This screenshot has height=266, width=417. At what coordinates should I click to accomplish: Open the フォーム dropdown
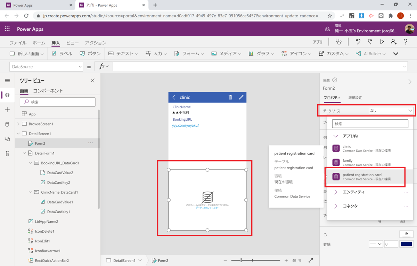tap(189, 54)
